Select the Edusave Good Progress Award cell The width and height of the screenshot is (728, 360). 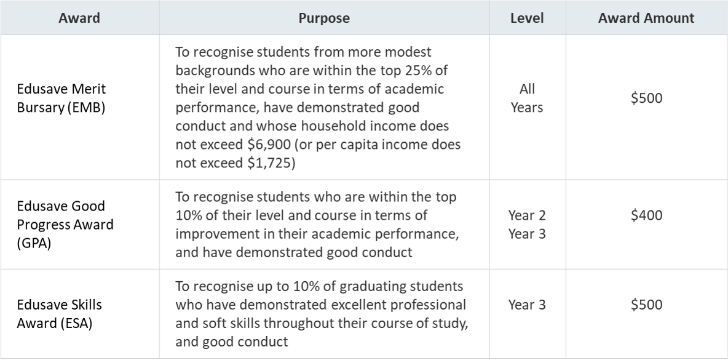tap(79, 225)
